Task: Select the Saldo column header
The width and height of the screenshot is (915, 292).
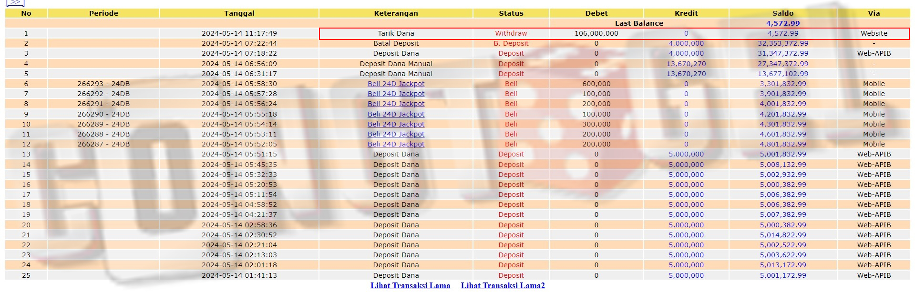Action: click(x=782, y=13)
